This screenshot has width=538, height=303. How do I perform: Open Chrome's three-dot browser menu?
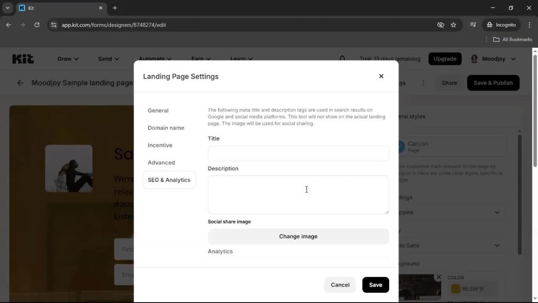point(530,25)
